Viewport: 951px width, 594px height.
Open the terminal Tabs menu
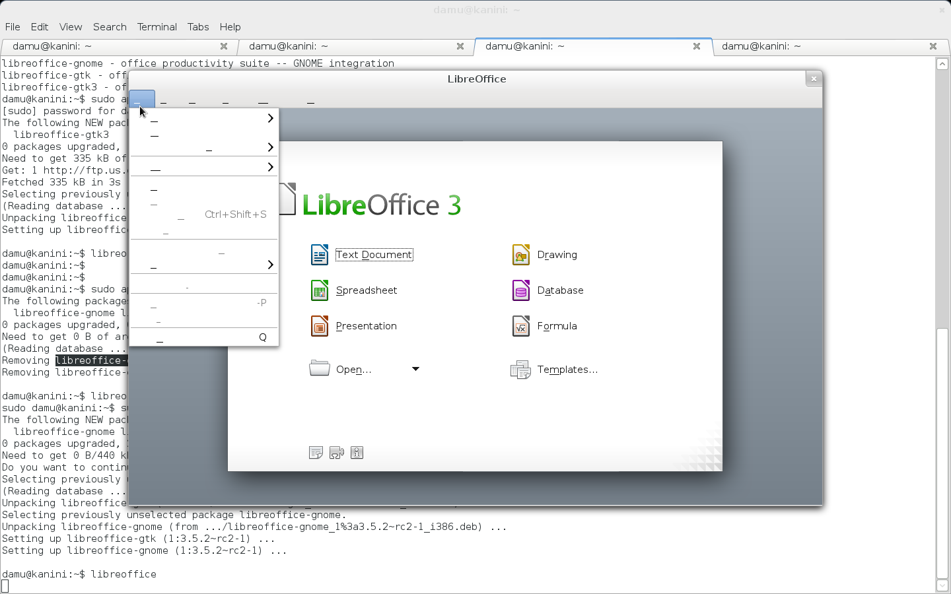coord(198,27)
